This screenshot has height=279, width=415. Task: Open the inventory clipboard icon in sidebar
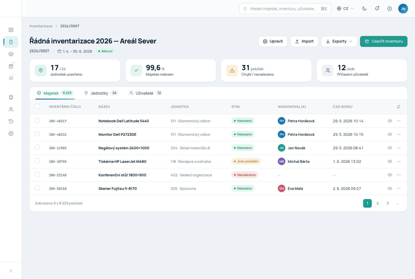click(x=11, y=42)
